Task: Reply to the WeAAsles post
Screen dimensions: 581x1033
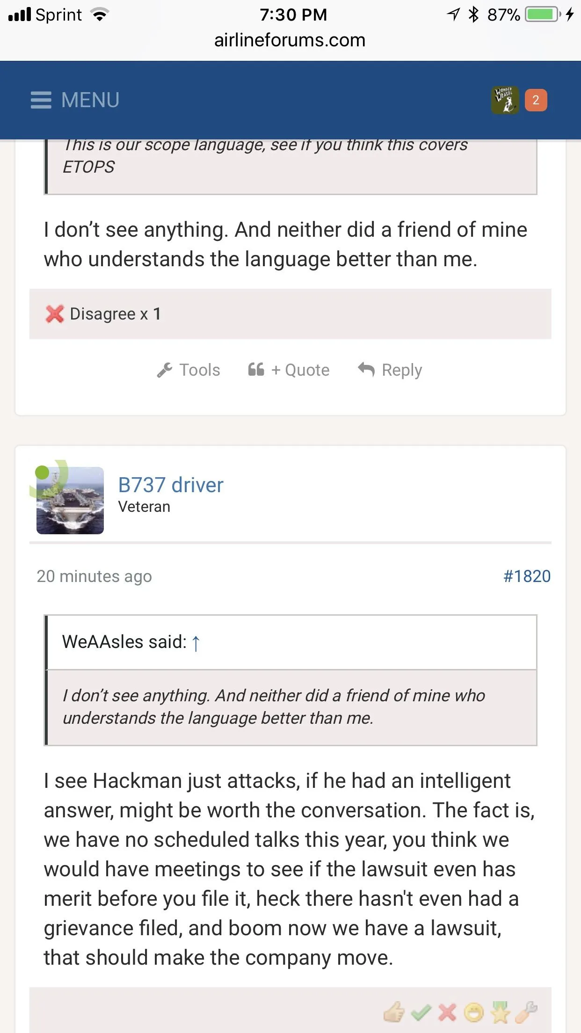Action: [x=390, y=370]
